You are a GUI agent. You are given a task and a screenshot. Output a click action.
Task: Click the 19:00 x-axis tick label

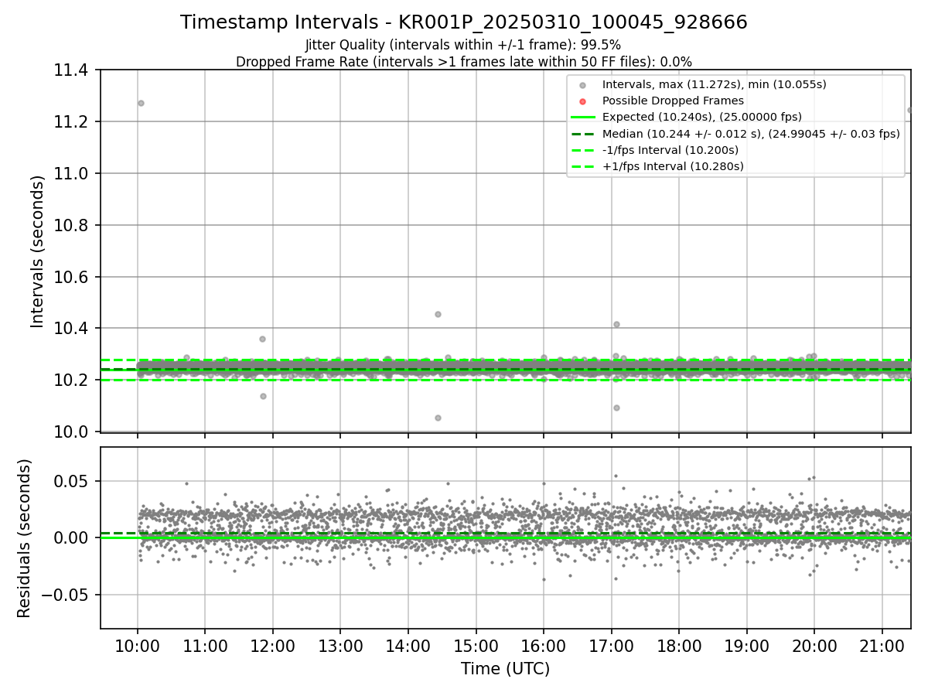(746, 646)
